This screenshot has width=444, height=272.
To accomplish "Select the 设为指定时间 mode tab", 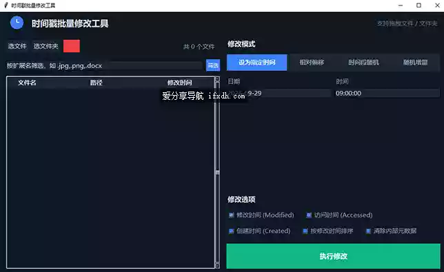I will [257, 63].
